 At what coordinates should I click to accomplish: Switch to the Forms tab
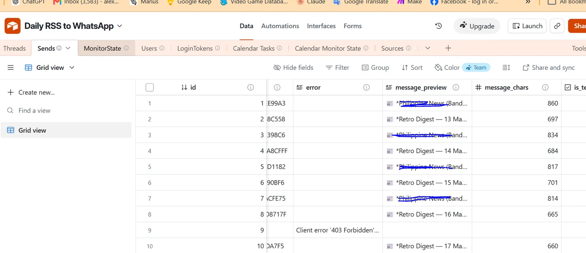[x=353, y=26]
